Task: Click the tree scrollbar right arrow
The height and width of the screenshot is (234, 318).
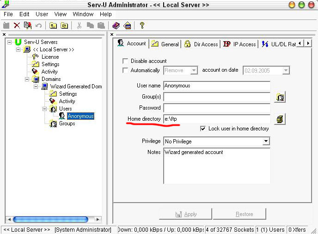Action: coord(98,219)
